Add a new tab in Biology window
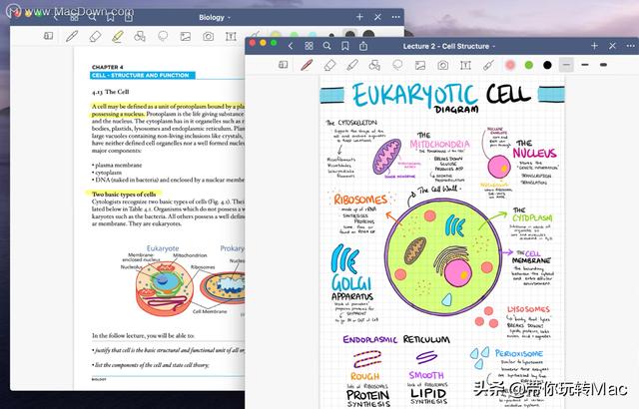This screenshot has height=409, width=639. (x=359, y=17)
